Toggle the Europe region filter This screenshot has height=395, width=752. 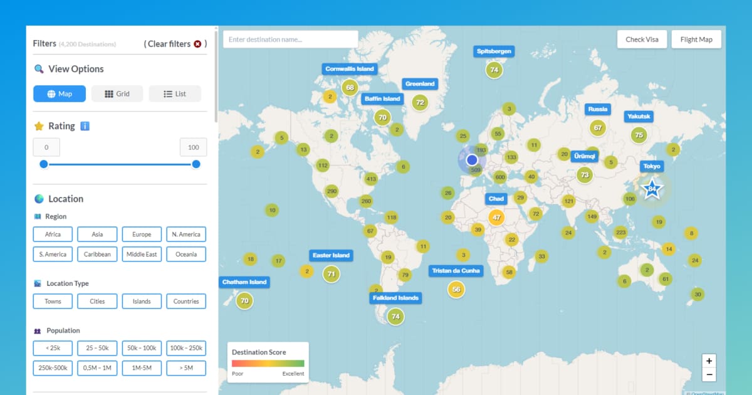[142, 234]
